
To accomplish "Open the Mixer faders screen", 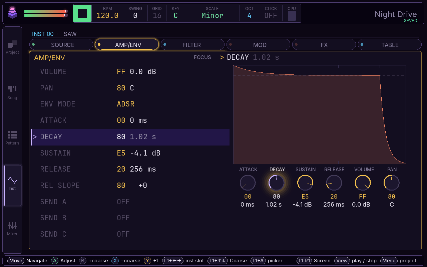I will [x=12, y=229].
